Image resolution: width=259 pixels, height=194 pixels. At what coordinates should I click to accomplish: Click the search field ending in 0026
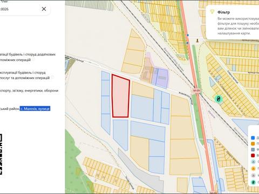point(24,9)
